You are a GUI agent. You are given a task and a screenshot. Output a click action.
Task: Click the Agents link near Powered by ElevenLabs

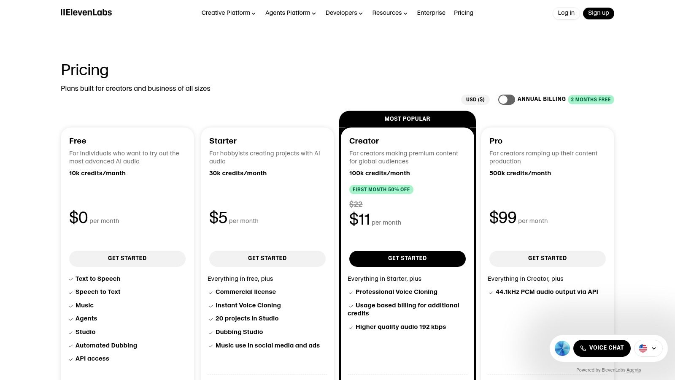633,370
